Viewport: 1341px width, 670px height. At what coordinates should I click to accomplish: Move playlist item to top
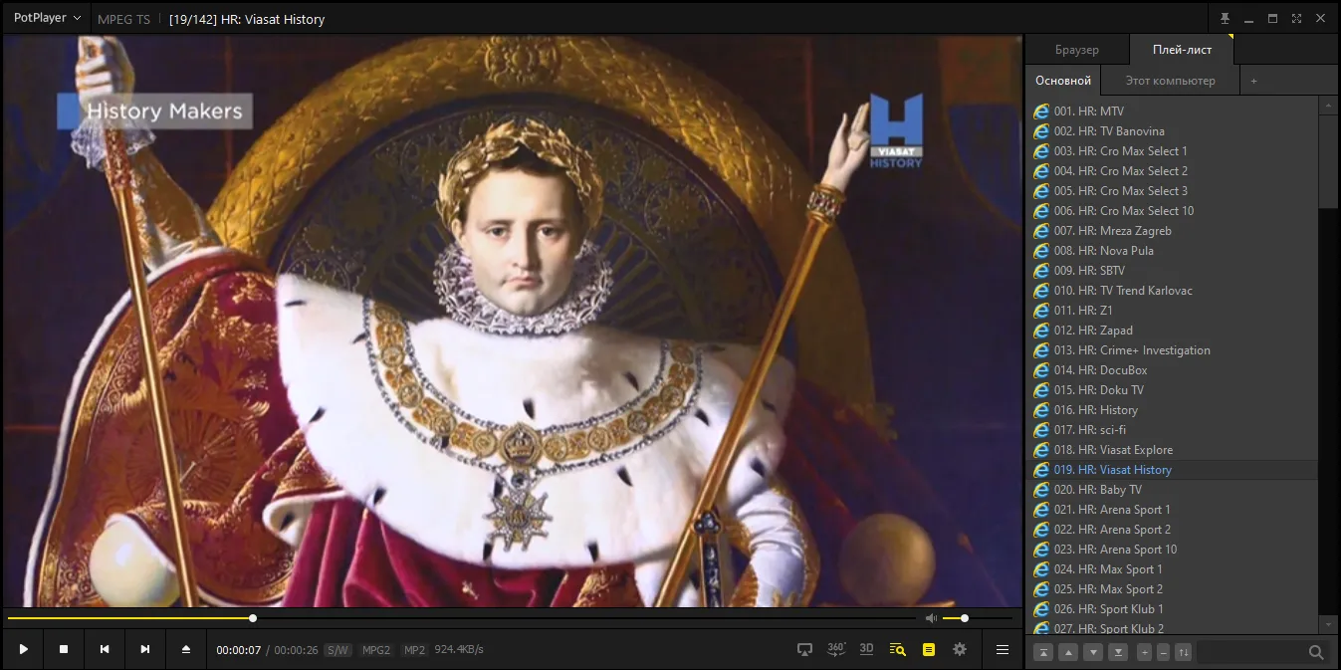click(1043, 652)
